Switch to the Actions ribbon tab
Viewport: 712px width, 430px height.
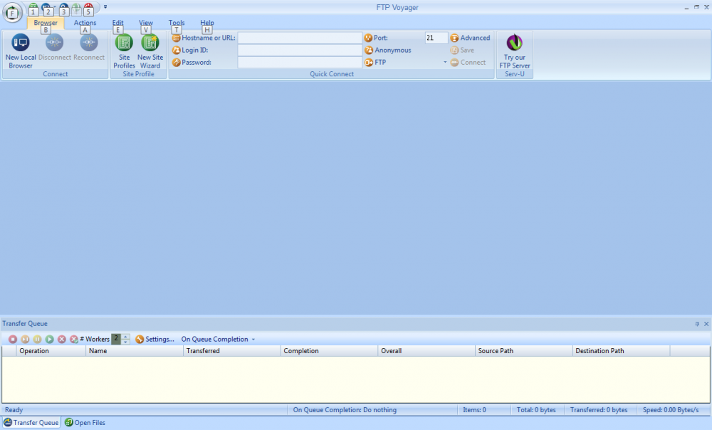[x=85, y=22]
